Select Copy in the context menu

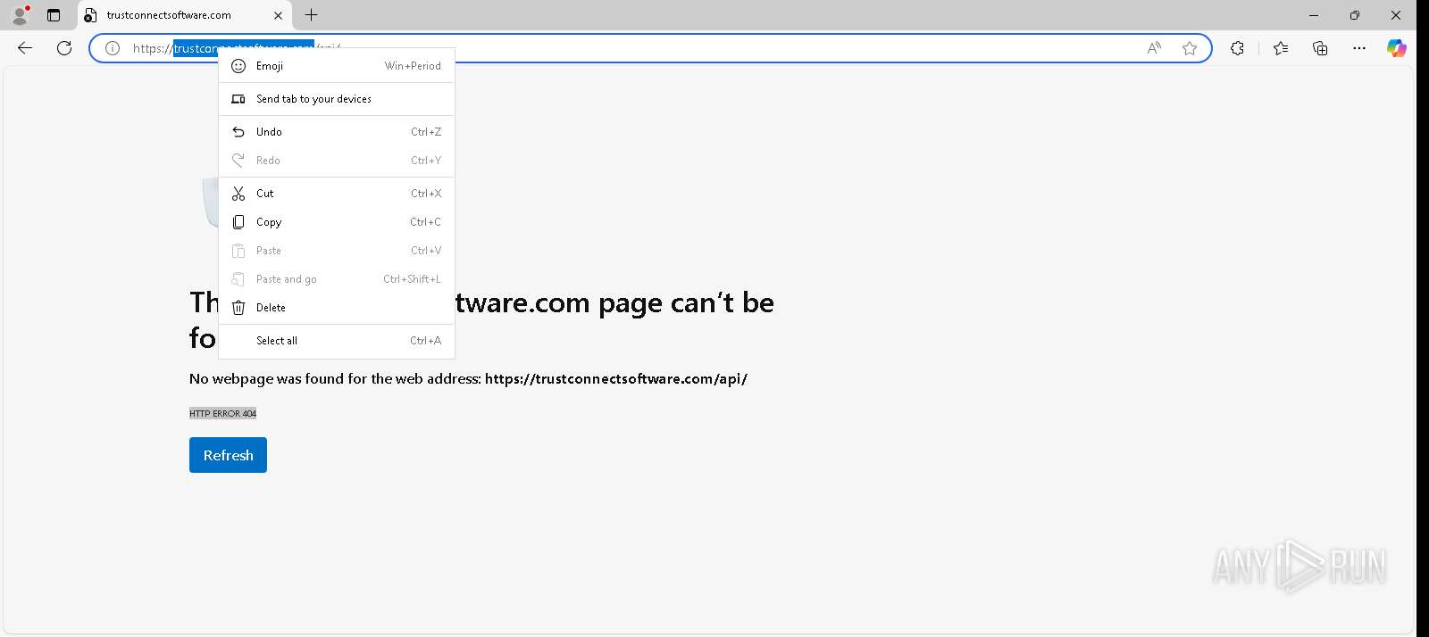point(337,222)
